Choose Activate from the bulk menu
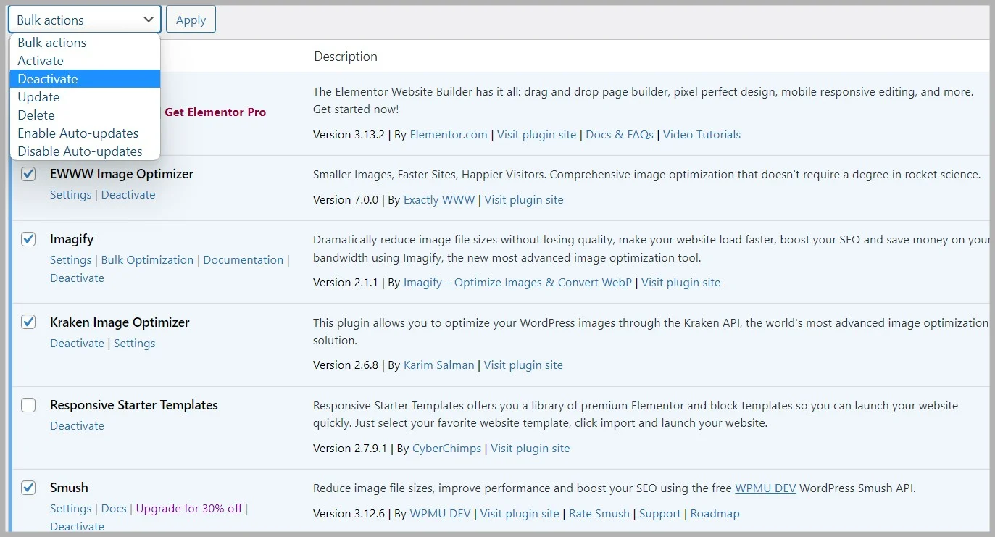This screenshot has width=995, height=537. [85, 61]
